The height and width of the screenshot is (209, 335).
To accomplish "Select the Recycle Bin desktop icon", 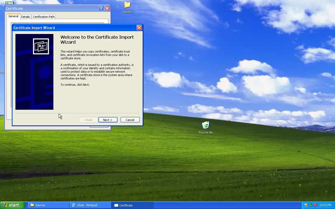I will (x=206, y=127).
